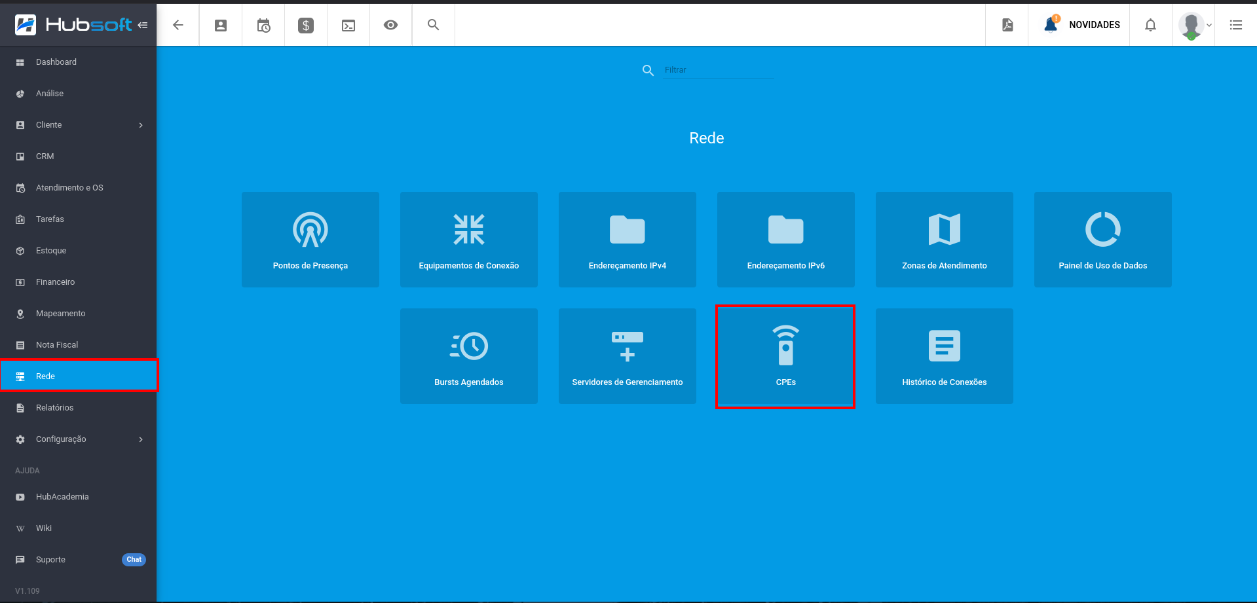This screenshot has width=1257, height=603.
Task: Click the back arrow in the top toolbar
Action: click(178, 25)
